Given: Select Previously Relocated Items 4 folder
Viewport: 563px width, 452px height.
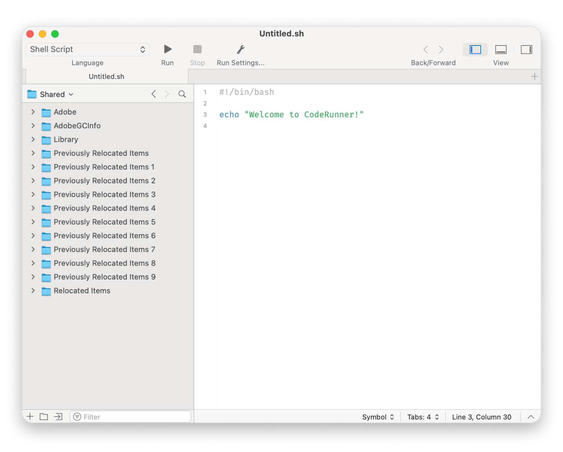Looking at the screenshot, I should coord(108,208).
